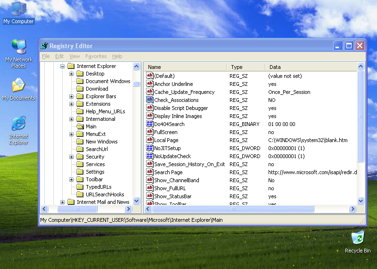377x269 pixels.
Task: Expand the Security key
Action: tap(72, 157)
